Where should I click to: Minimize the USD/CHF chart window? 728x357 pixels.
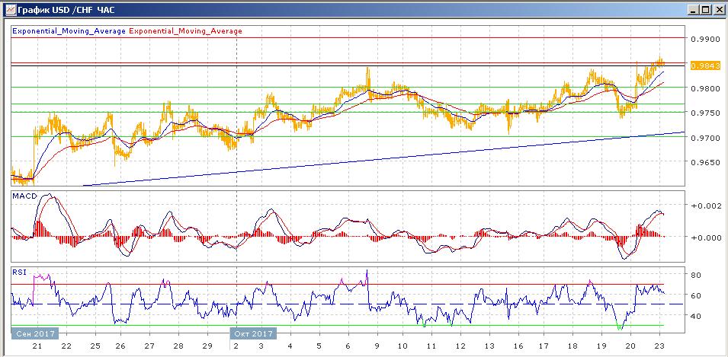click(x=691, y=9)
